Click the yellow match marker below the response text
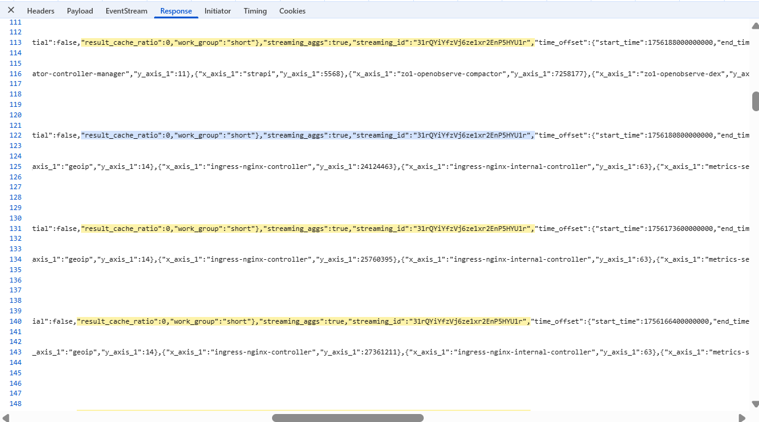The height and width of the screenshot is (422, 759). (304, 406)
